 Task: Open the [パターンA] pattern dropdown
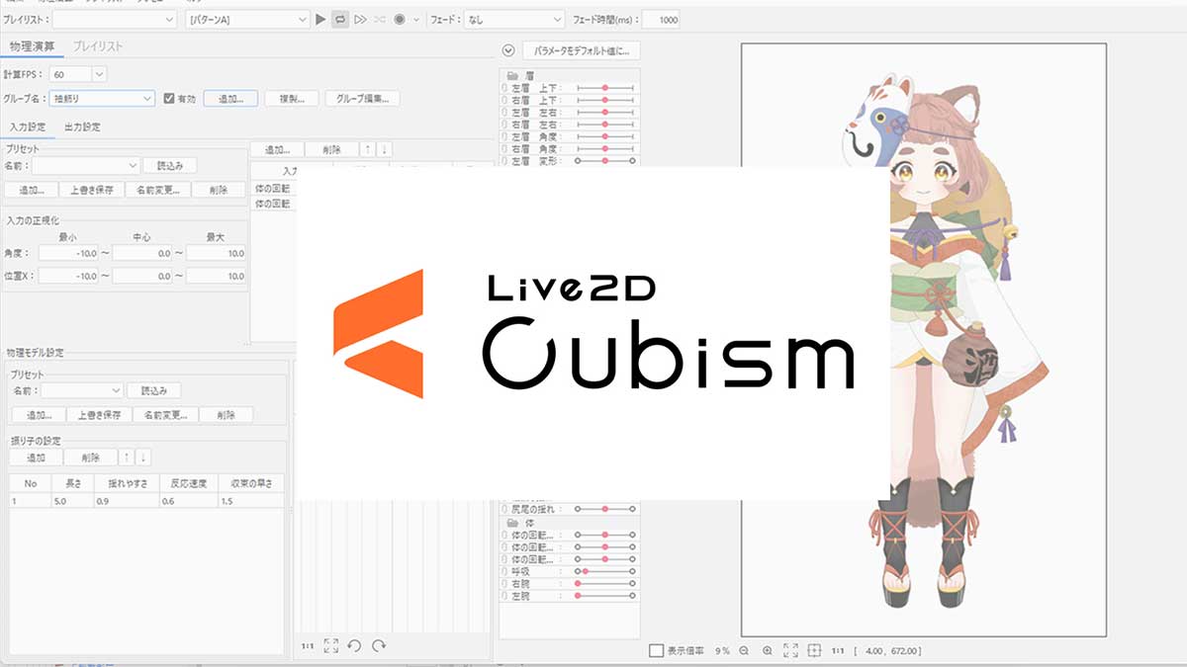click(247, 20)
